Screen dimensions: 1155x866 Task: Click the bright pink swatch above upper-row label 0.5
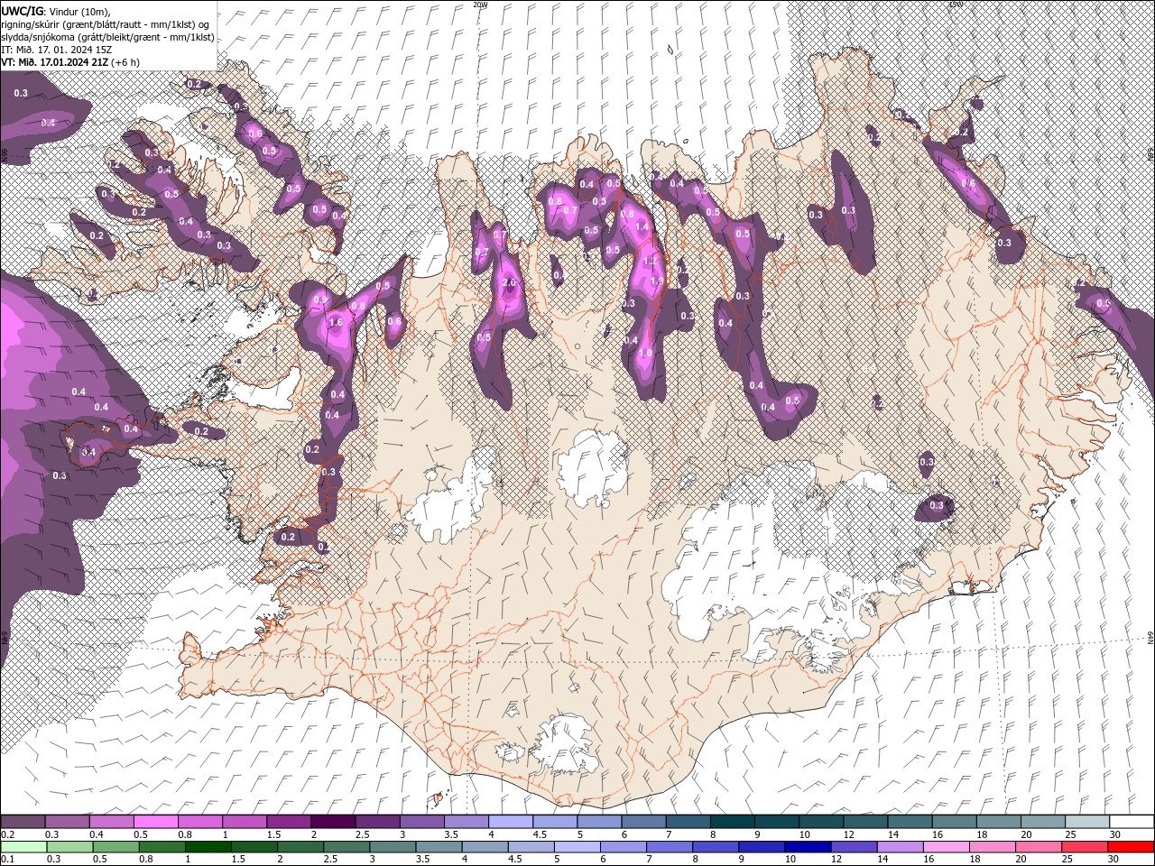point(155,822)
